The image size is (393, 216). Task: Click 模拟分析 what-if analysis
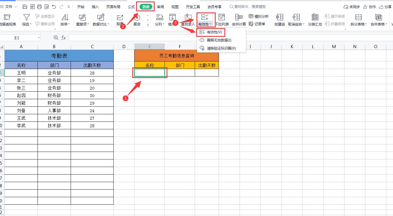tap(259, 17)
